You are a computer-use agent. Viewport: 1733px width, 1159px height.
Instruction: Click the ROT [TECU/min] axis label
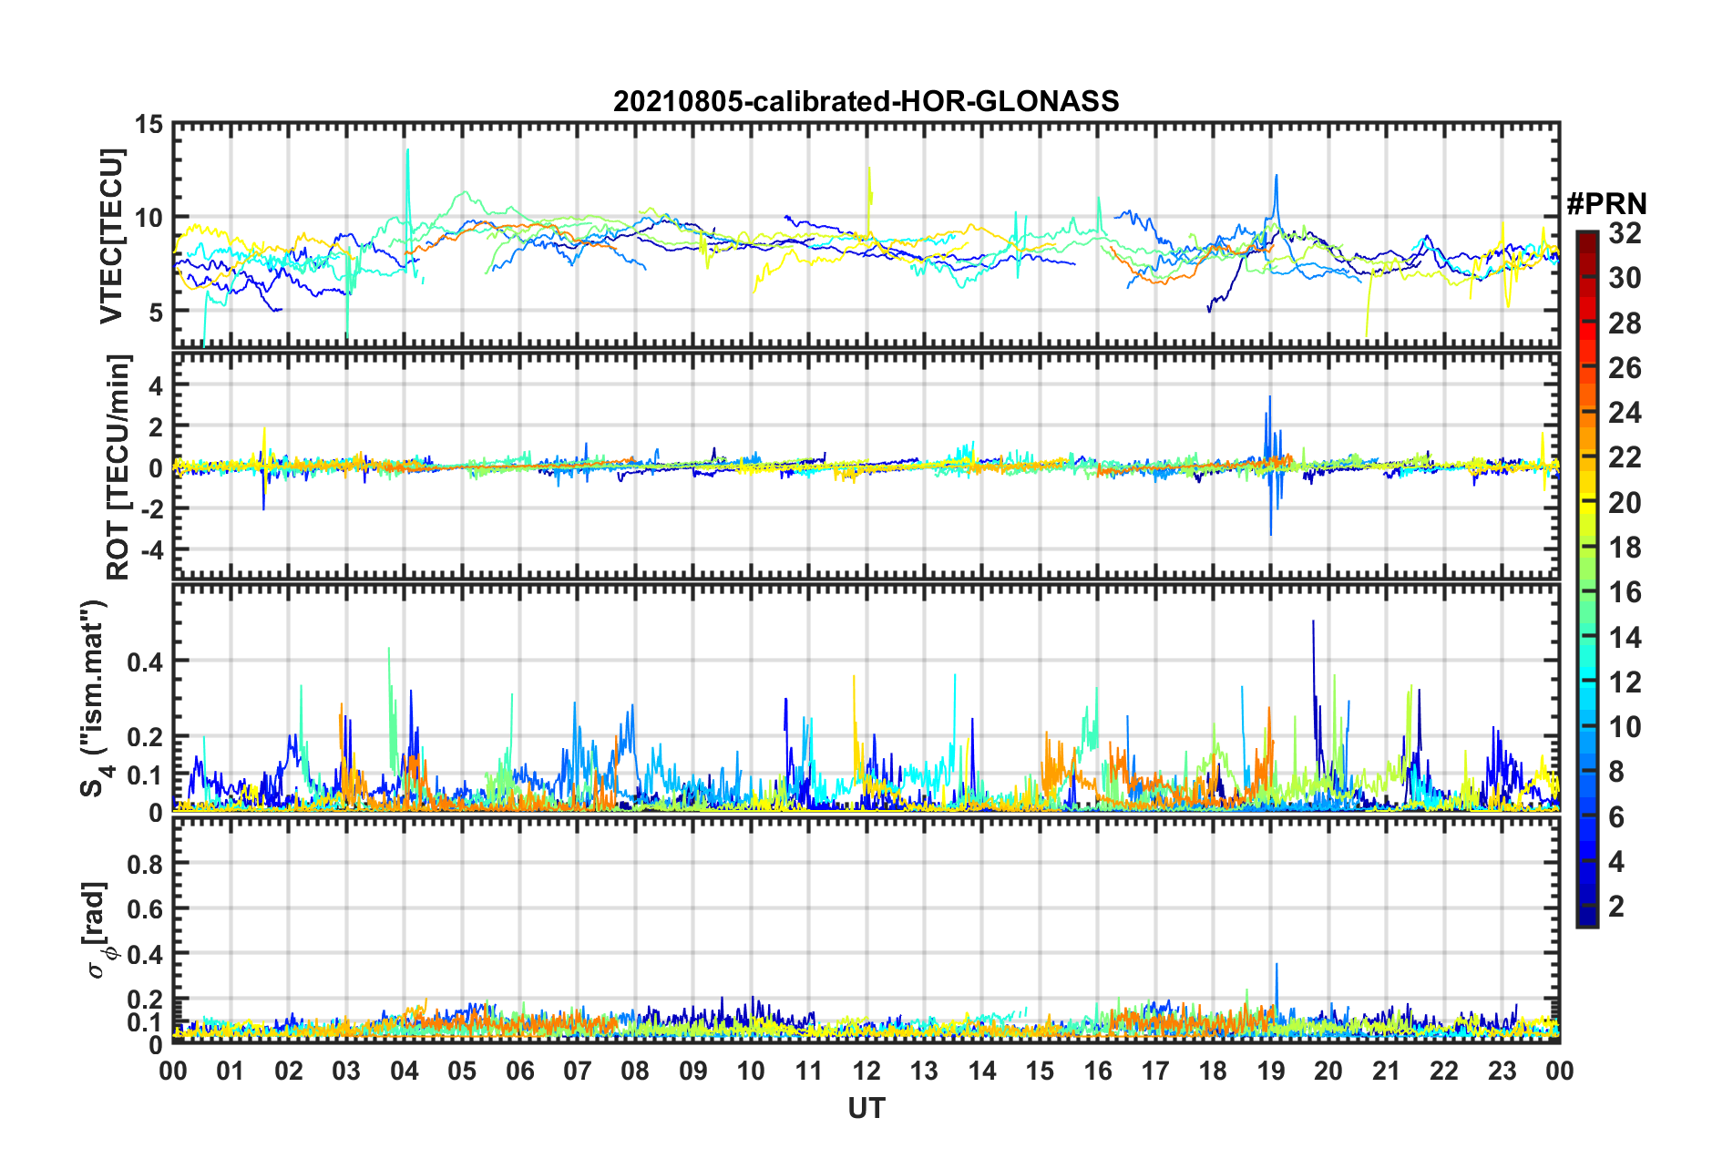pyautogui.click(x=118, y=467)
